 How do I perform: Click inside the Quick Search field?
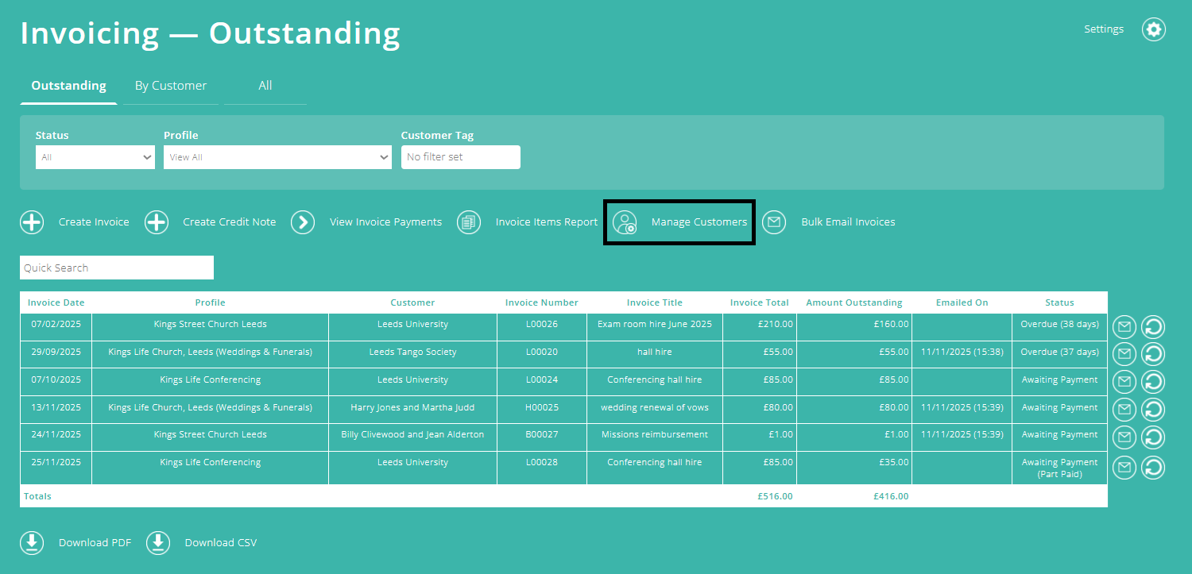tap(116, 268)
